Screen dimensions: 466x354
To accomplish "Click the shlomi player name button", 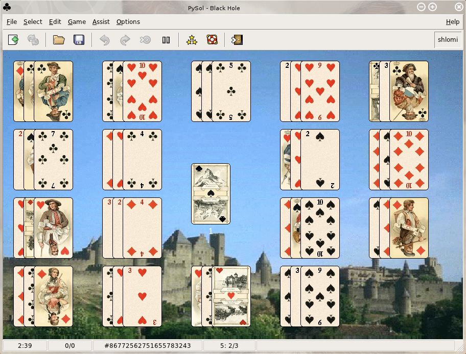I will click(448, 39).
